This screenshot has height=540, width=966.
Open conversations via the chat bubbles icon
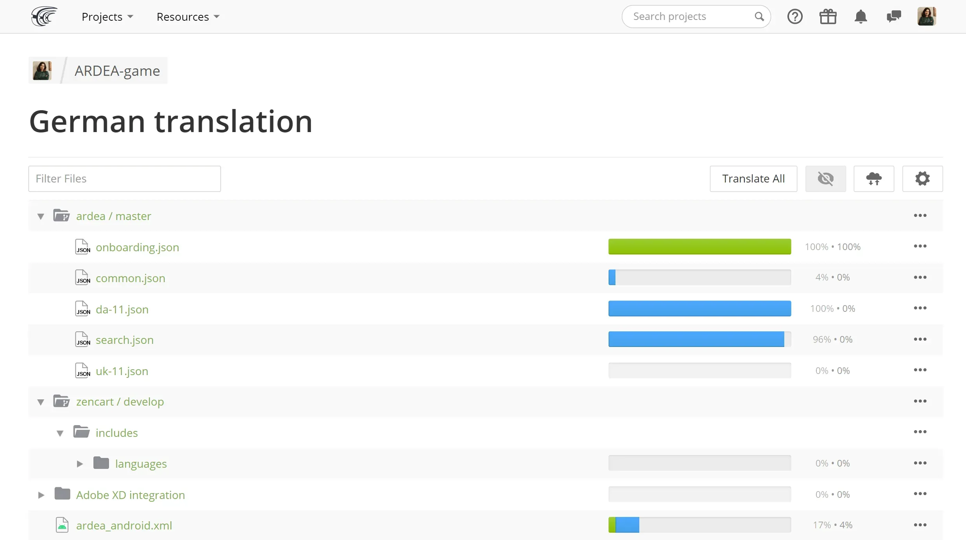pos(894,16)
